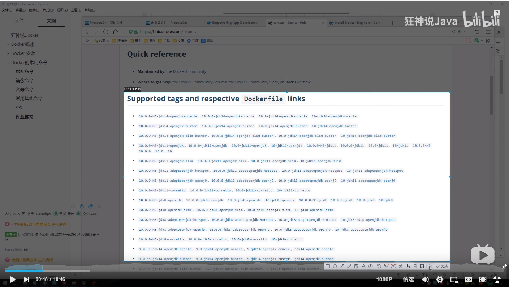The height and width of the screenshot is (287, 509).
Task: Select 帮助命令 in outline
Action: [x=24, y=71]
